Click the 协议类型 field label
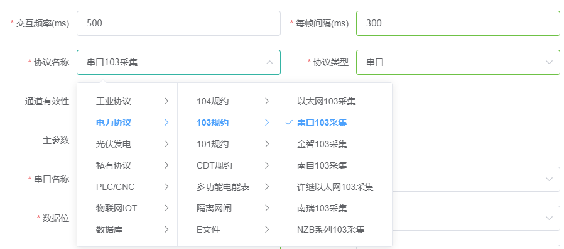 pyautogui.click(x=331, y=62)
